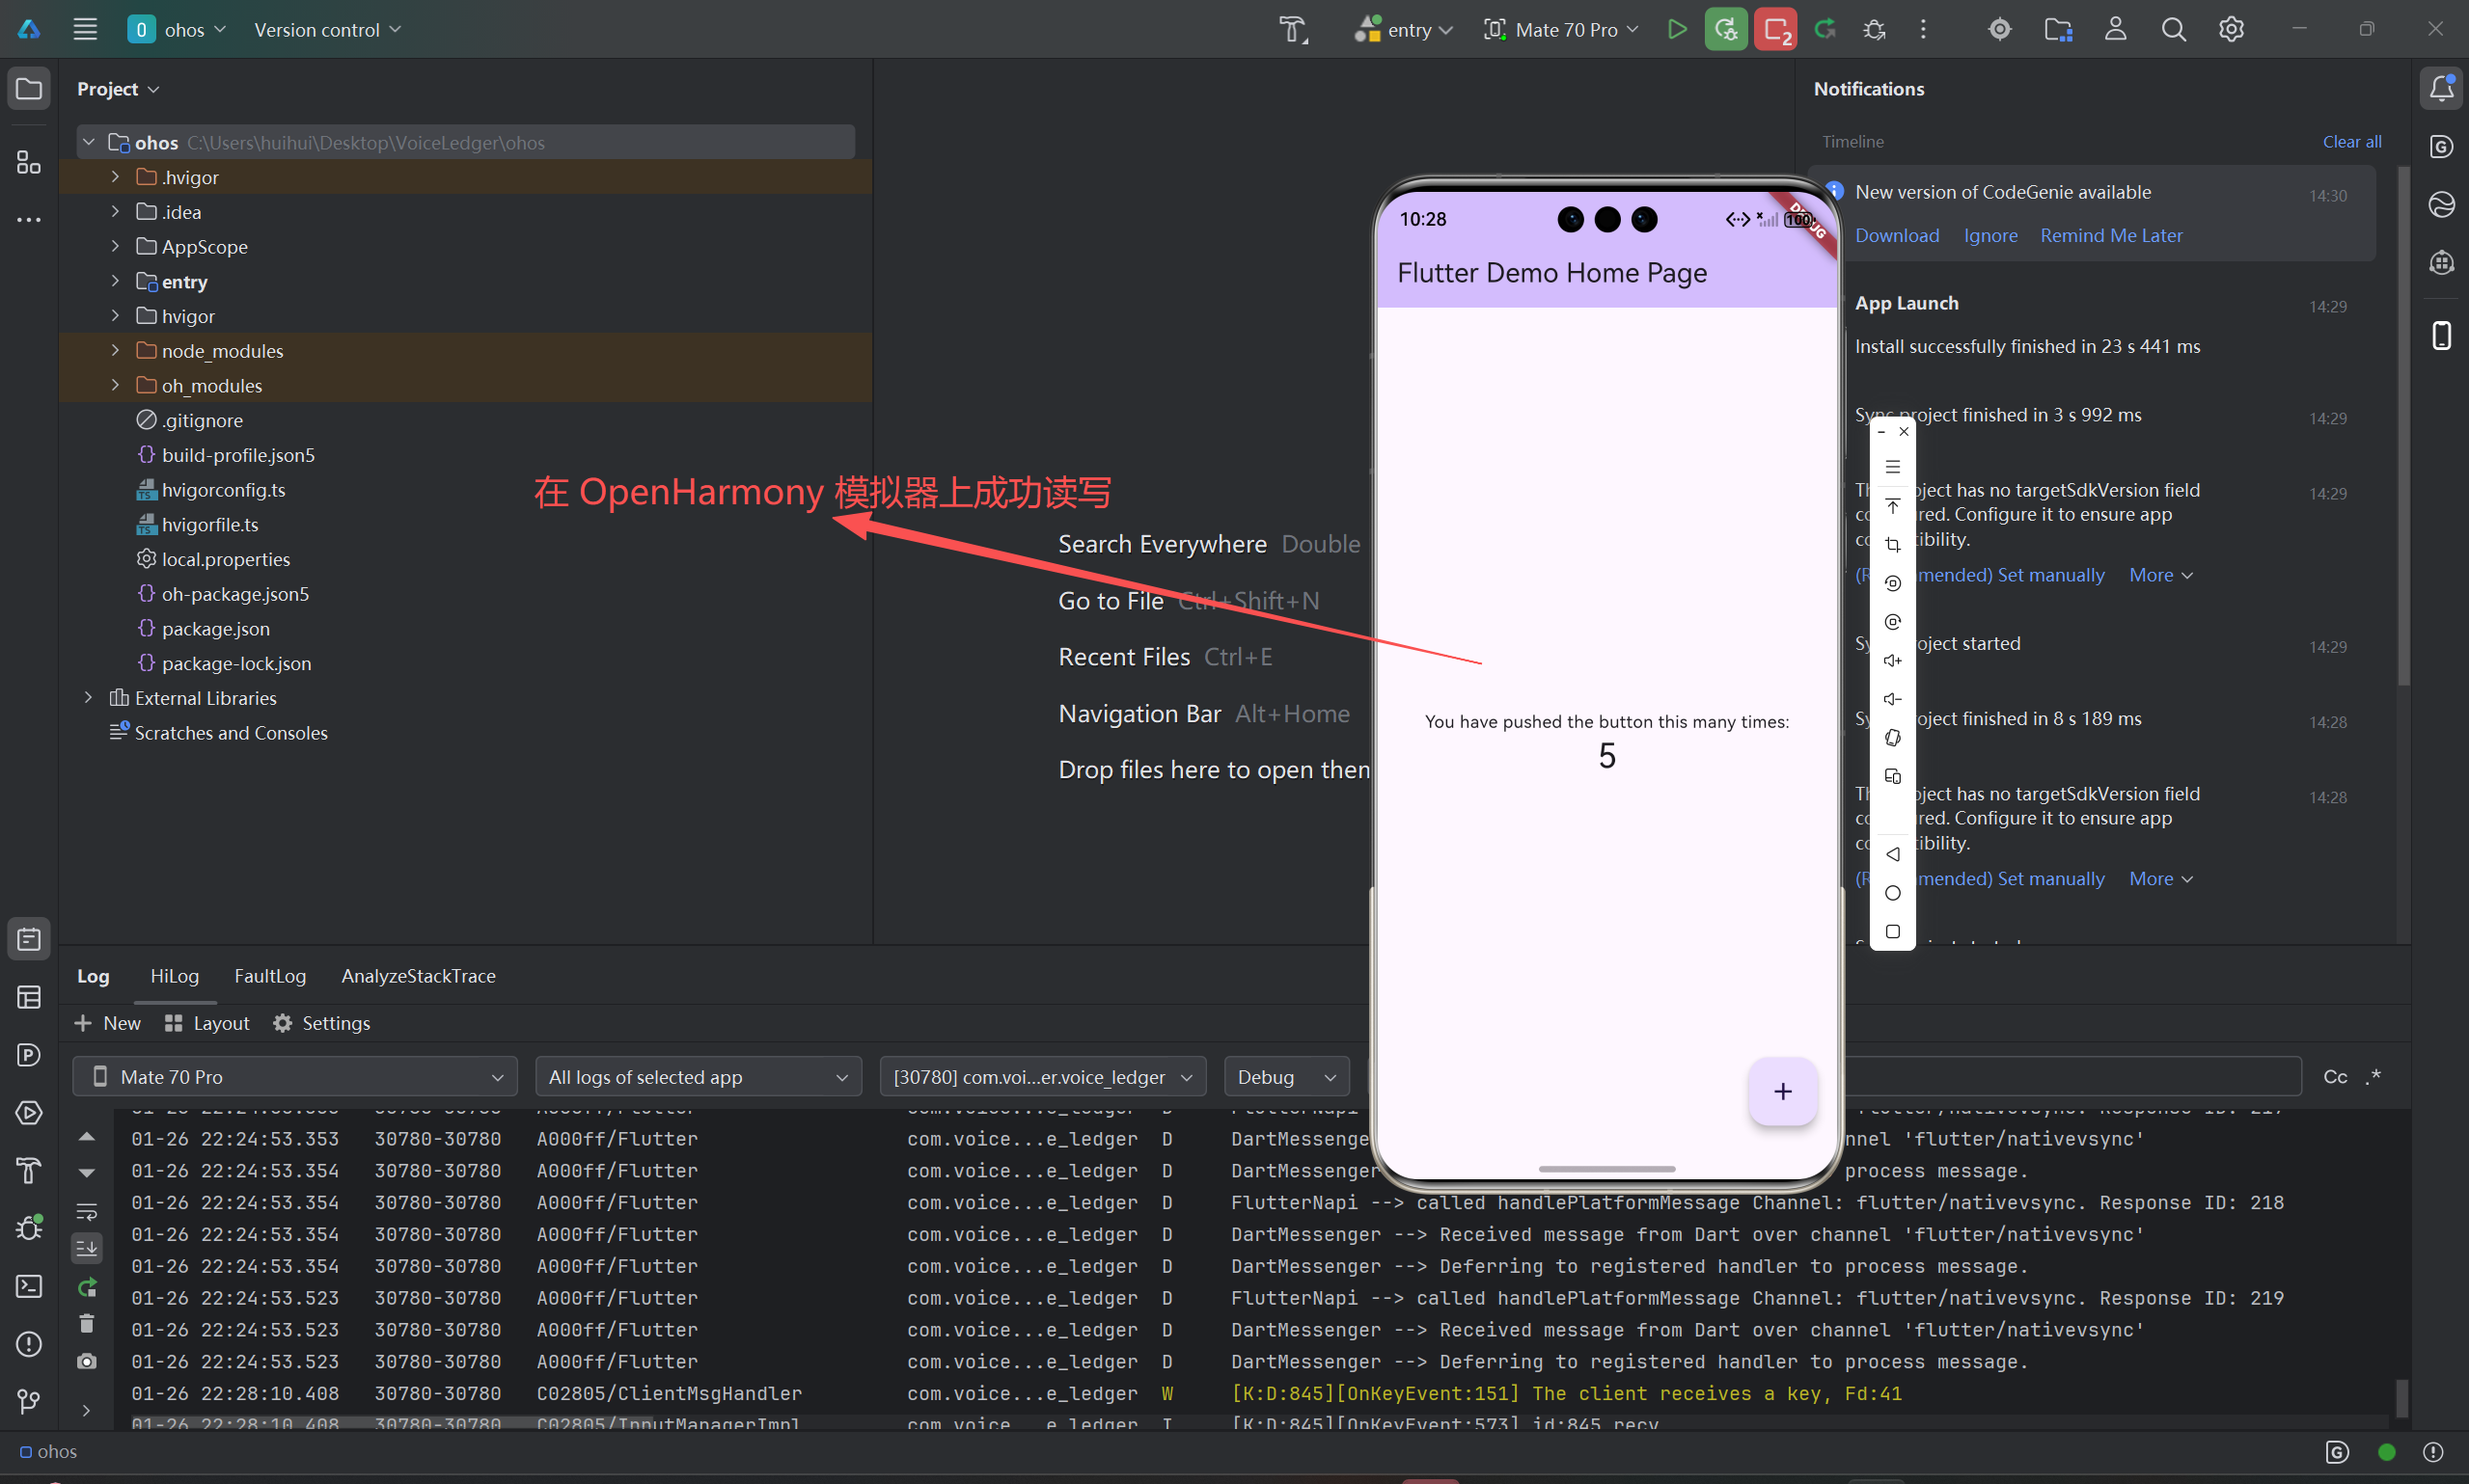This screenshot has width=2469, height=1484.
Task: Click New log window button
Action: click(x=108, y=1023)
